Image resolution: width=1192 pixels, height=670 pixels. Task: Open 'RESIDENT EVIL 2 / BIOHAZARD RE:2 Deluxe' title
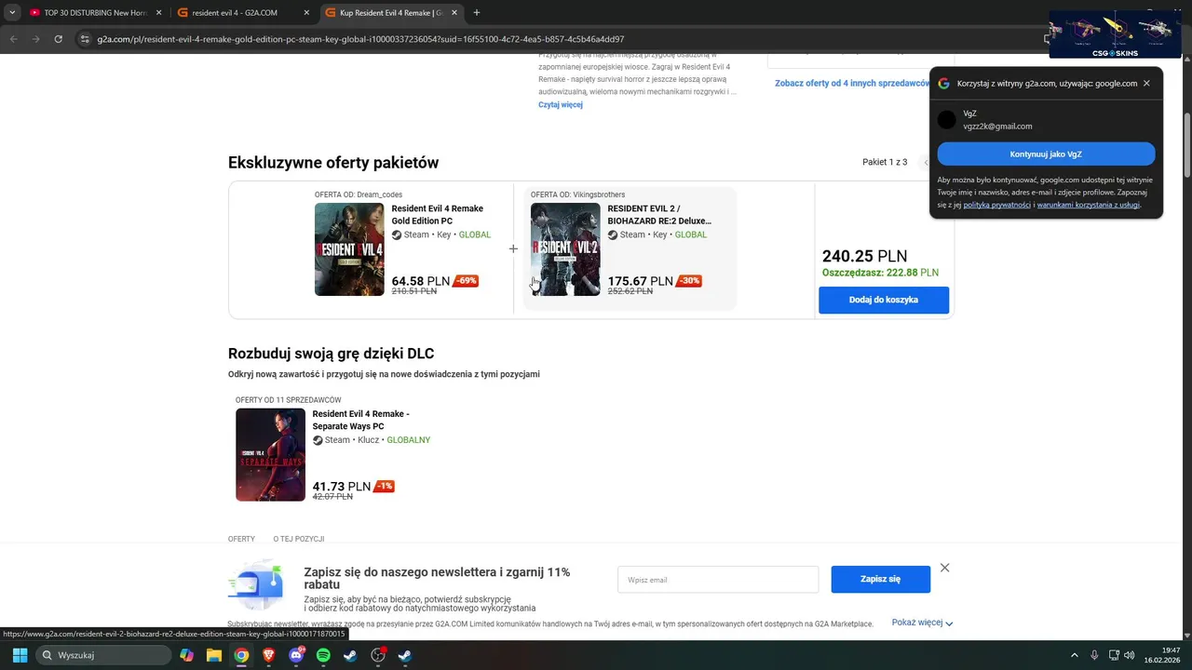click(659, 215)
